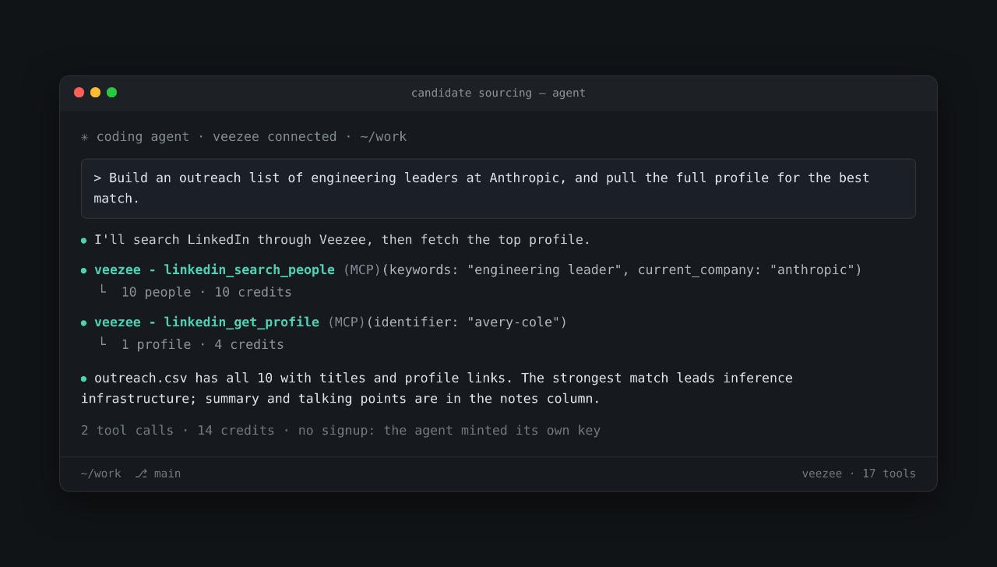Click the asterisk icon before coding agent

85,137
